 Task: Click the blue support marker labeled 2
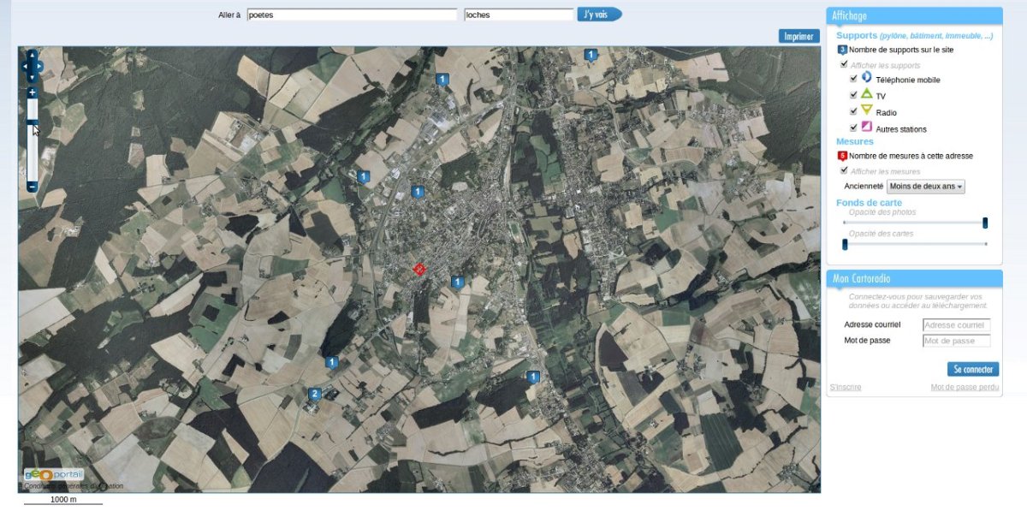click(315, 394)
